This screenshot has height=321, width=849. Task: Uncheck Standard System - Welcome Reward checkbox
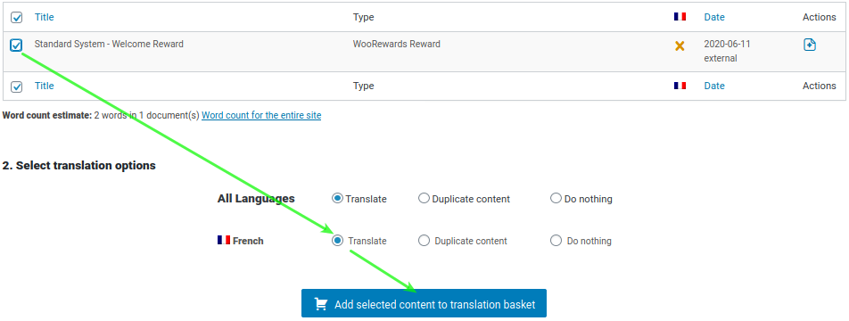[16, 45]
